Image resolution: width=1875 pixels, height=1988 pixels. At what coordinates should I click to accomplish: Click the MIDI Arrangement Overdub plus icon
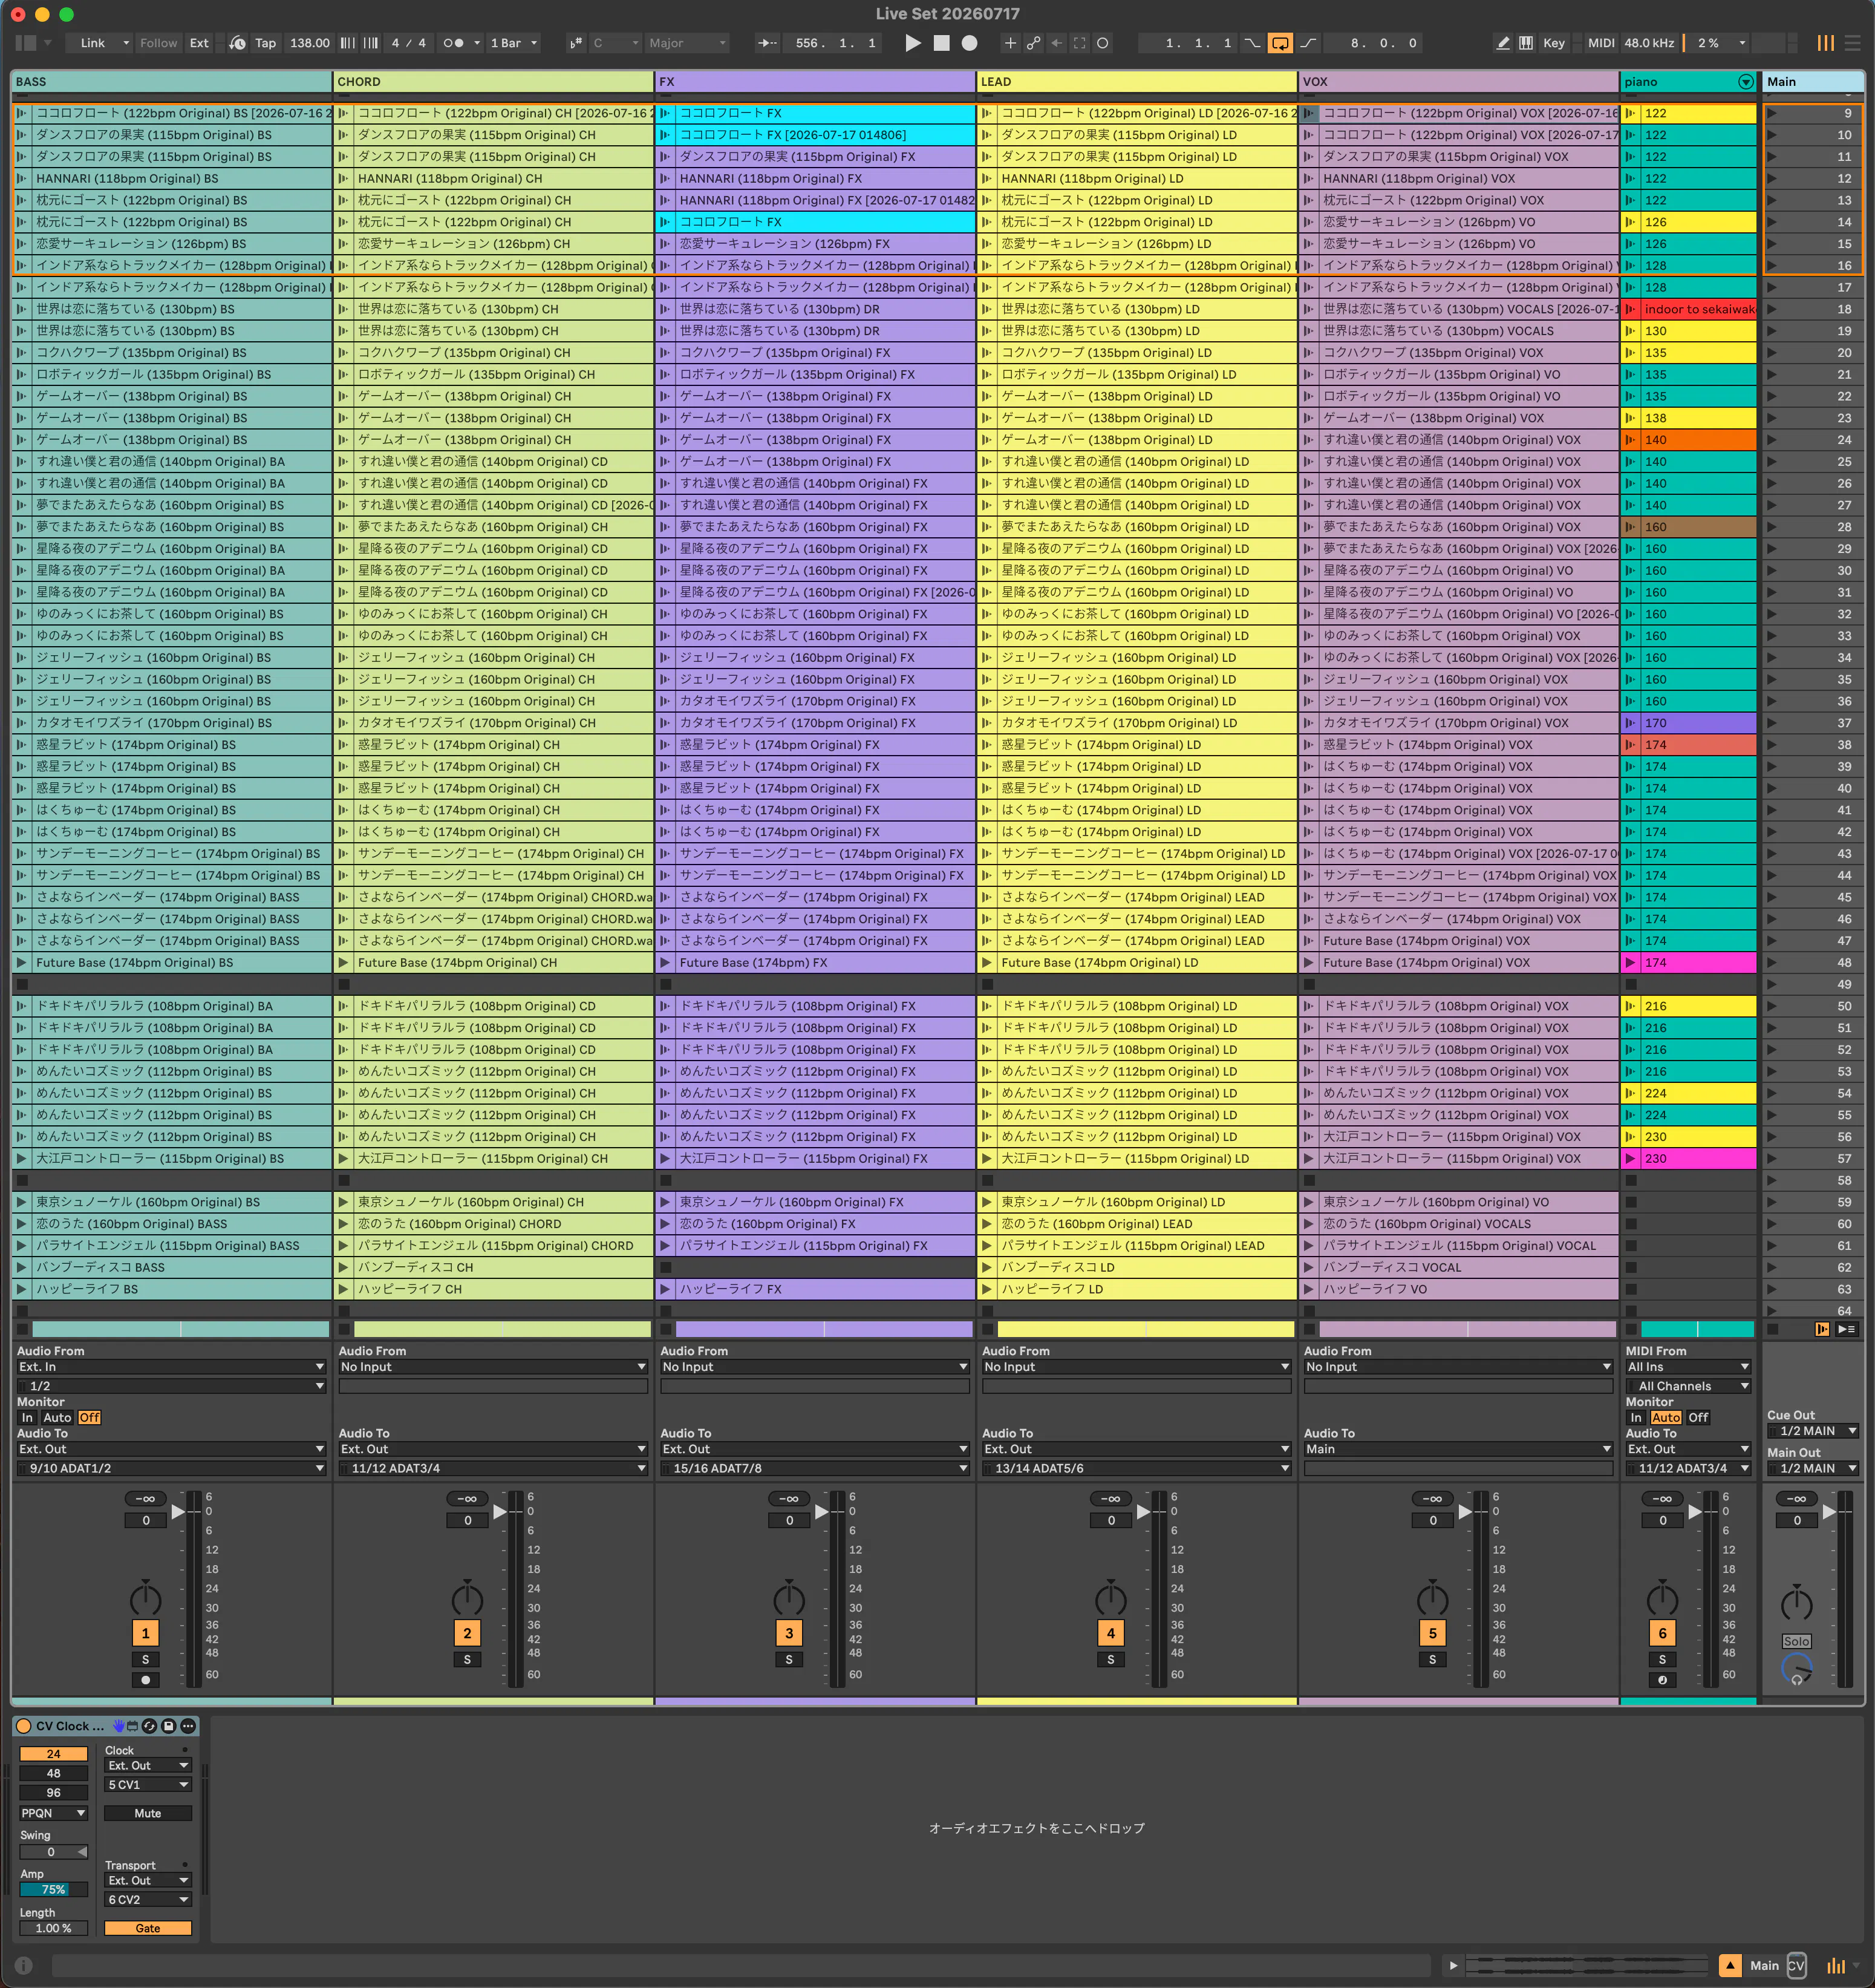[x=1010, y=43]
